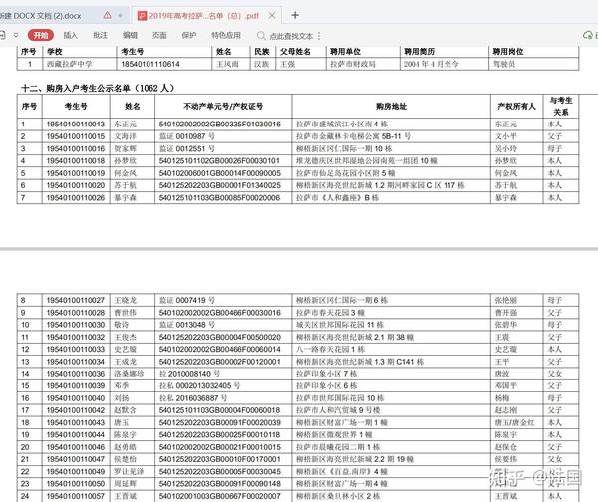This screenshot has width=598, height=502.
Task: Select exam number 19540100110049
Action: point(76,472)
